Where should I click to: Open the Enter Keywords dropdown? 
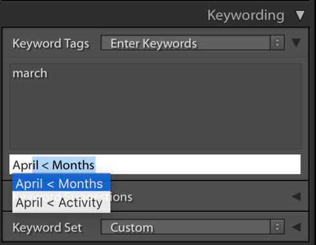click(x=186, y=43)
